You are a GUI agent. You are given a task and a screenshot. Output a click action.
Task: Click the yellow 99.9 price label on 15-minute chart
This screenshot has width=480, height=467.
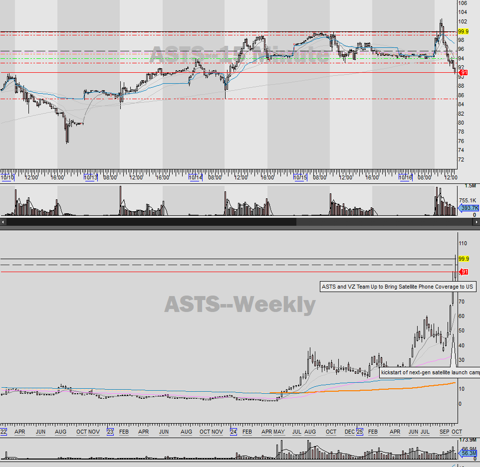tap(463, 31)
